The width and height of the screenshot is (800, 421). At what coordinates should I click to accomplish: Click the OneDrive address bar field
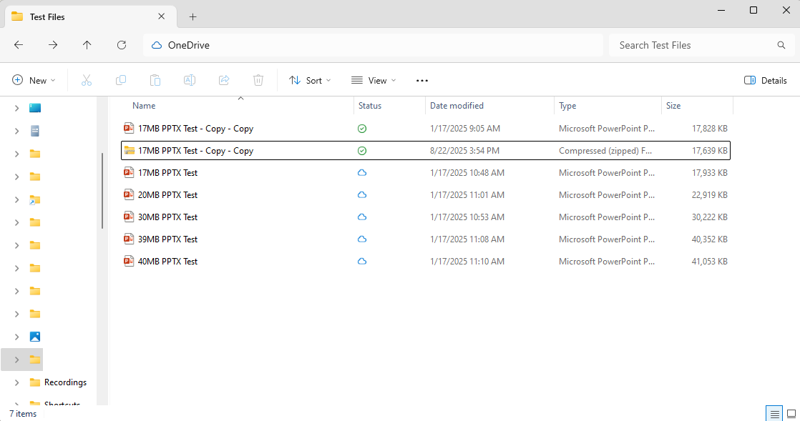pyautogui.click(x=374, y=45)
